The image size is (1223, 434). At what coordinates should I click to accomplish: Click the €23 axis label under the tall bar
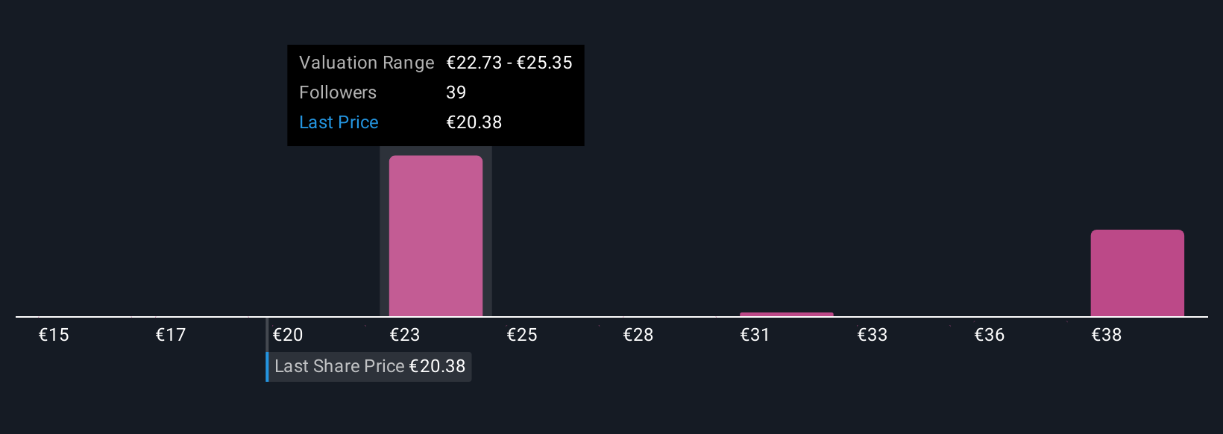coord(405,335)
